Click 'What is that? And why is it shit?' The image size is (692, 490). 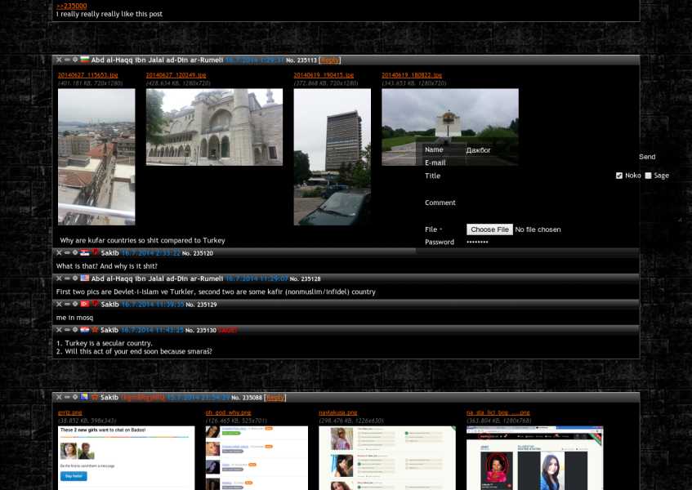click(x=107, y=266)
